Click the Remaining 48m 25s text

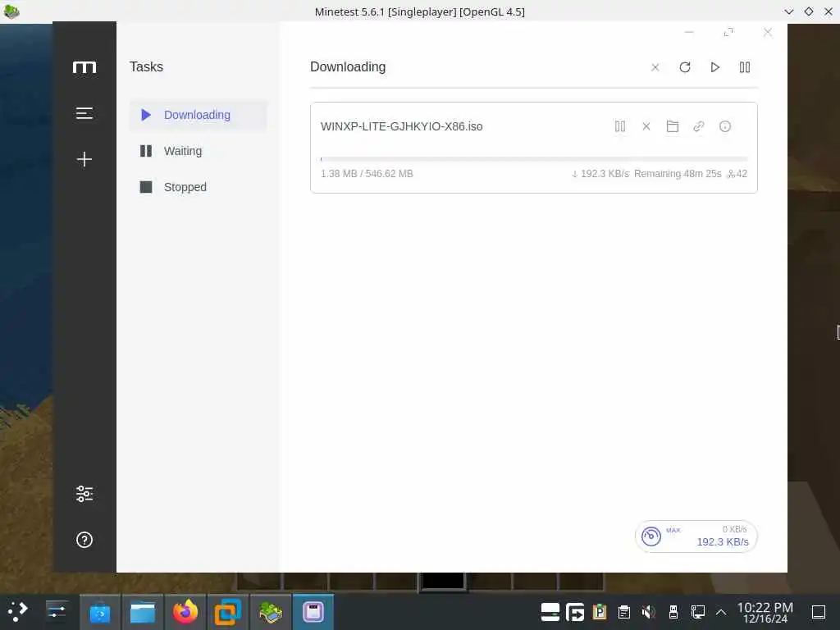[678, 174]
